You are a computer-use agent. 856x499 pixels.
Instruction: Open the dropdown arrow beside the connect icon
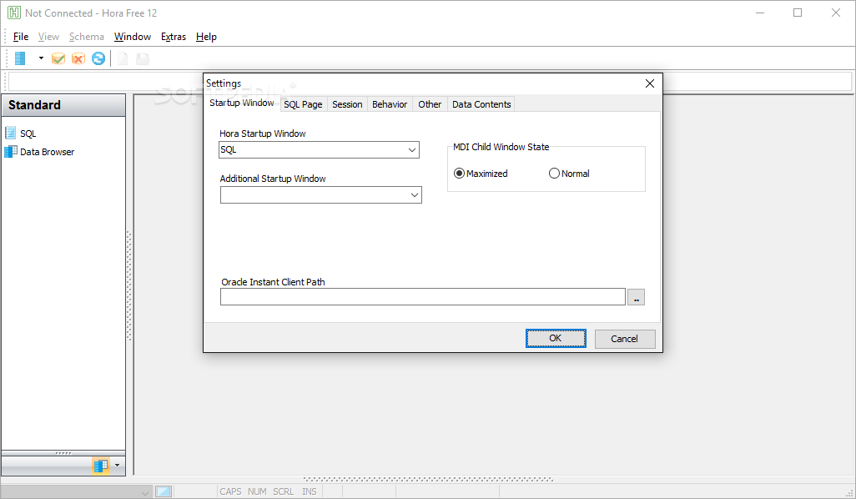click(x=41, y=58)
